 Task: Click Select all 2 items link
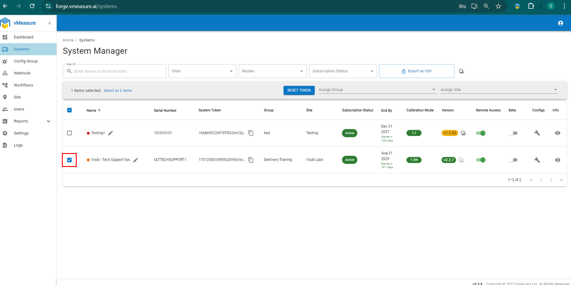tap(118, 91)
